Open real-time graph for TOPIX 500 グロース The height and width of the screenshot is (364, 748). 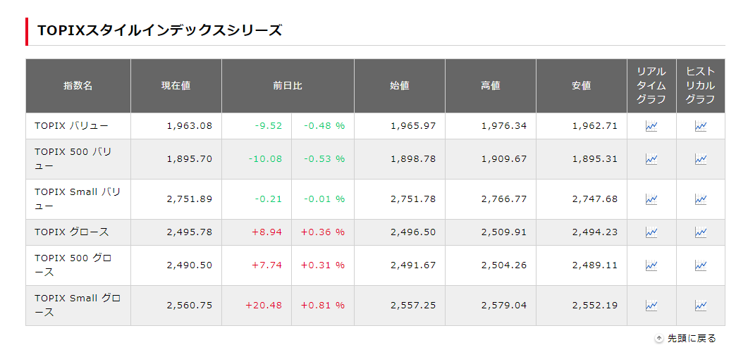tap(651, 265)
